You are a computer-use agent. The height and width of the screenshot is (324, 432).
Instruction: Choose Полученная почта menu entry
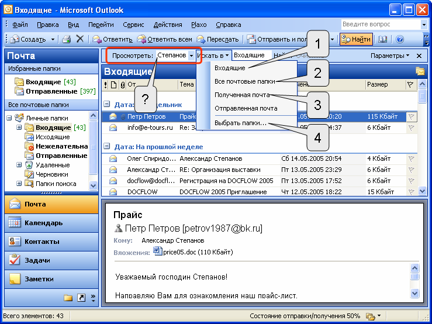(242, 95)
